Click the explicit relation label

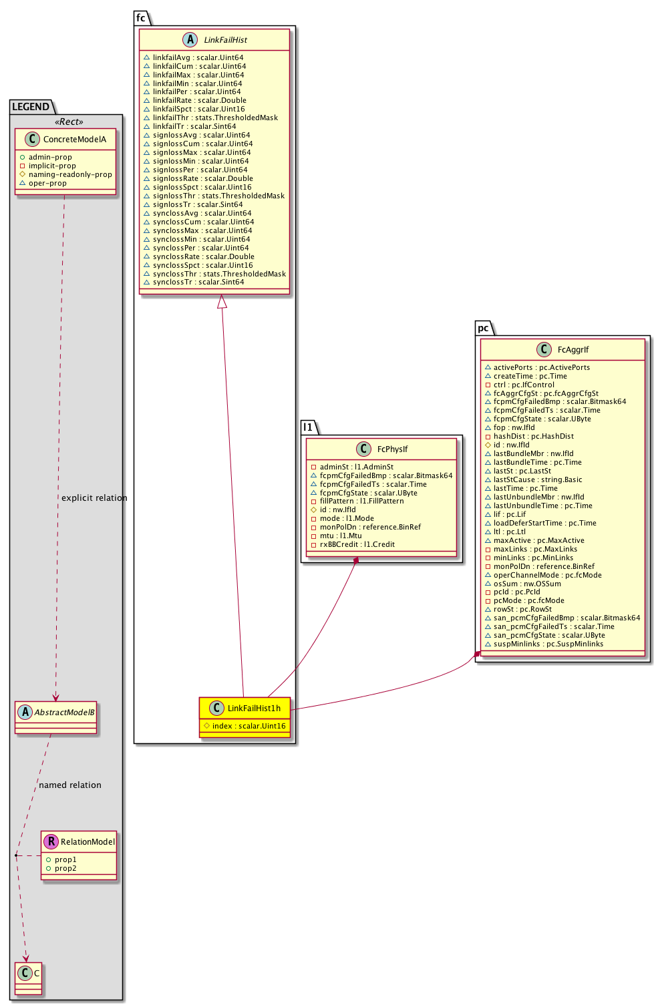click(x=94, y=498)
